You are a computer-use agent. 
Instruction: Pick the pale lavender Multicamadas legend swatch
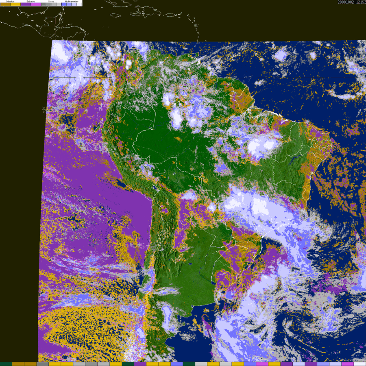(x=74, y=4)
